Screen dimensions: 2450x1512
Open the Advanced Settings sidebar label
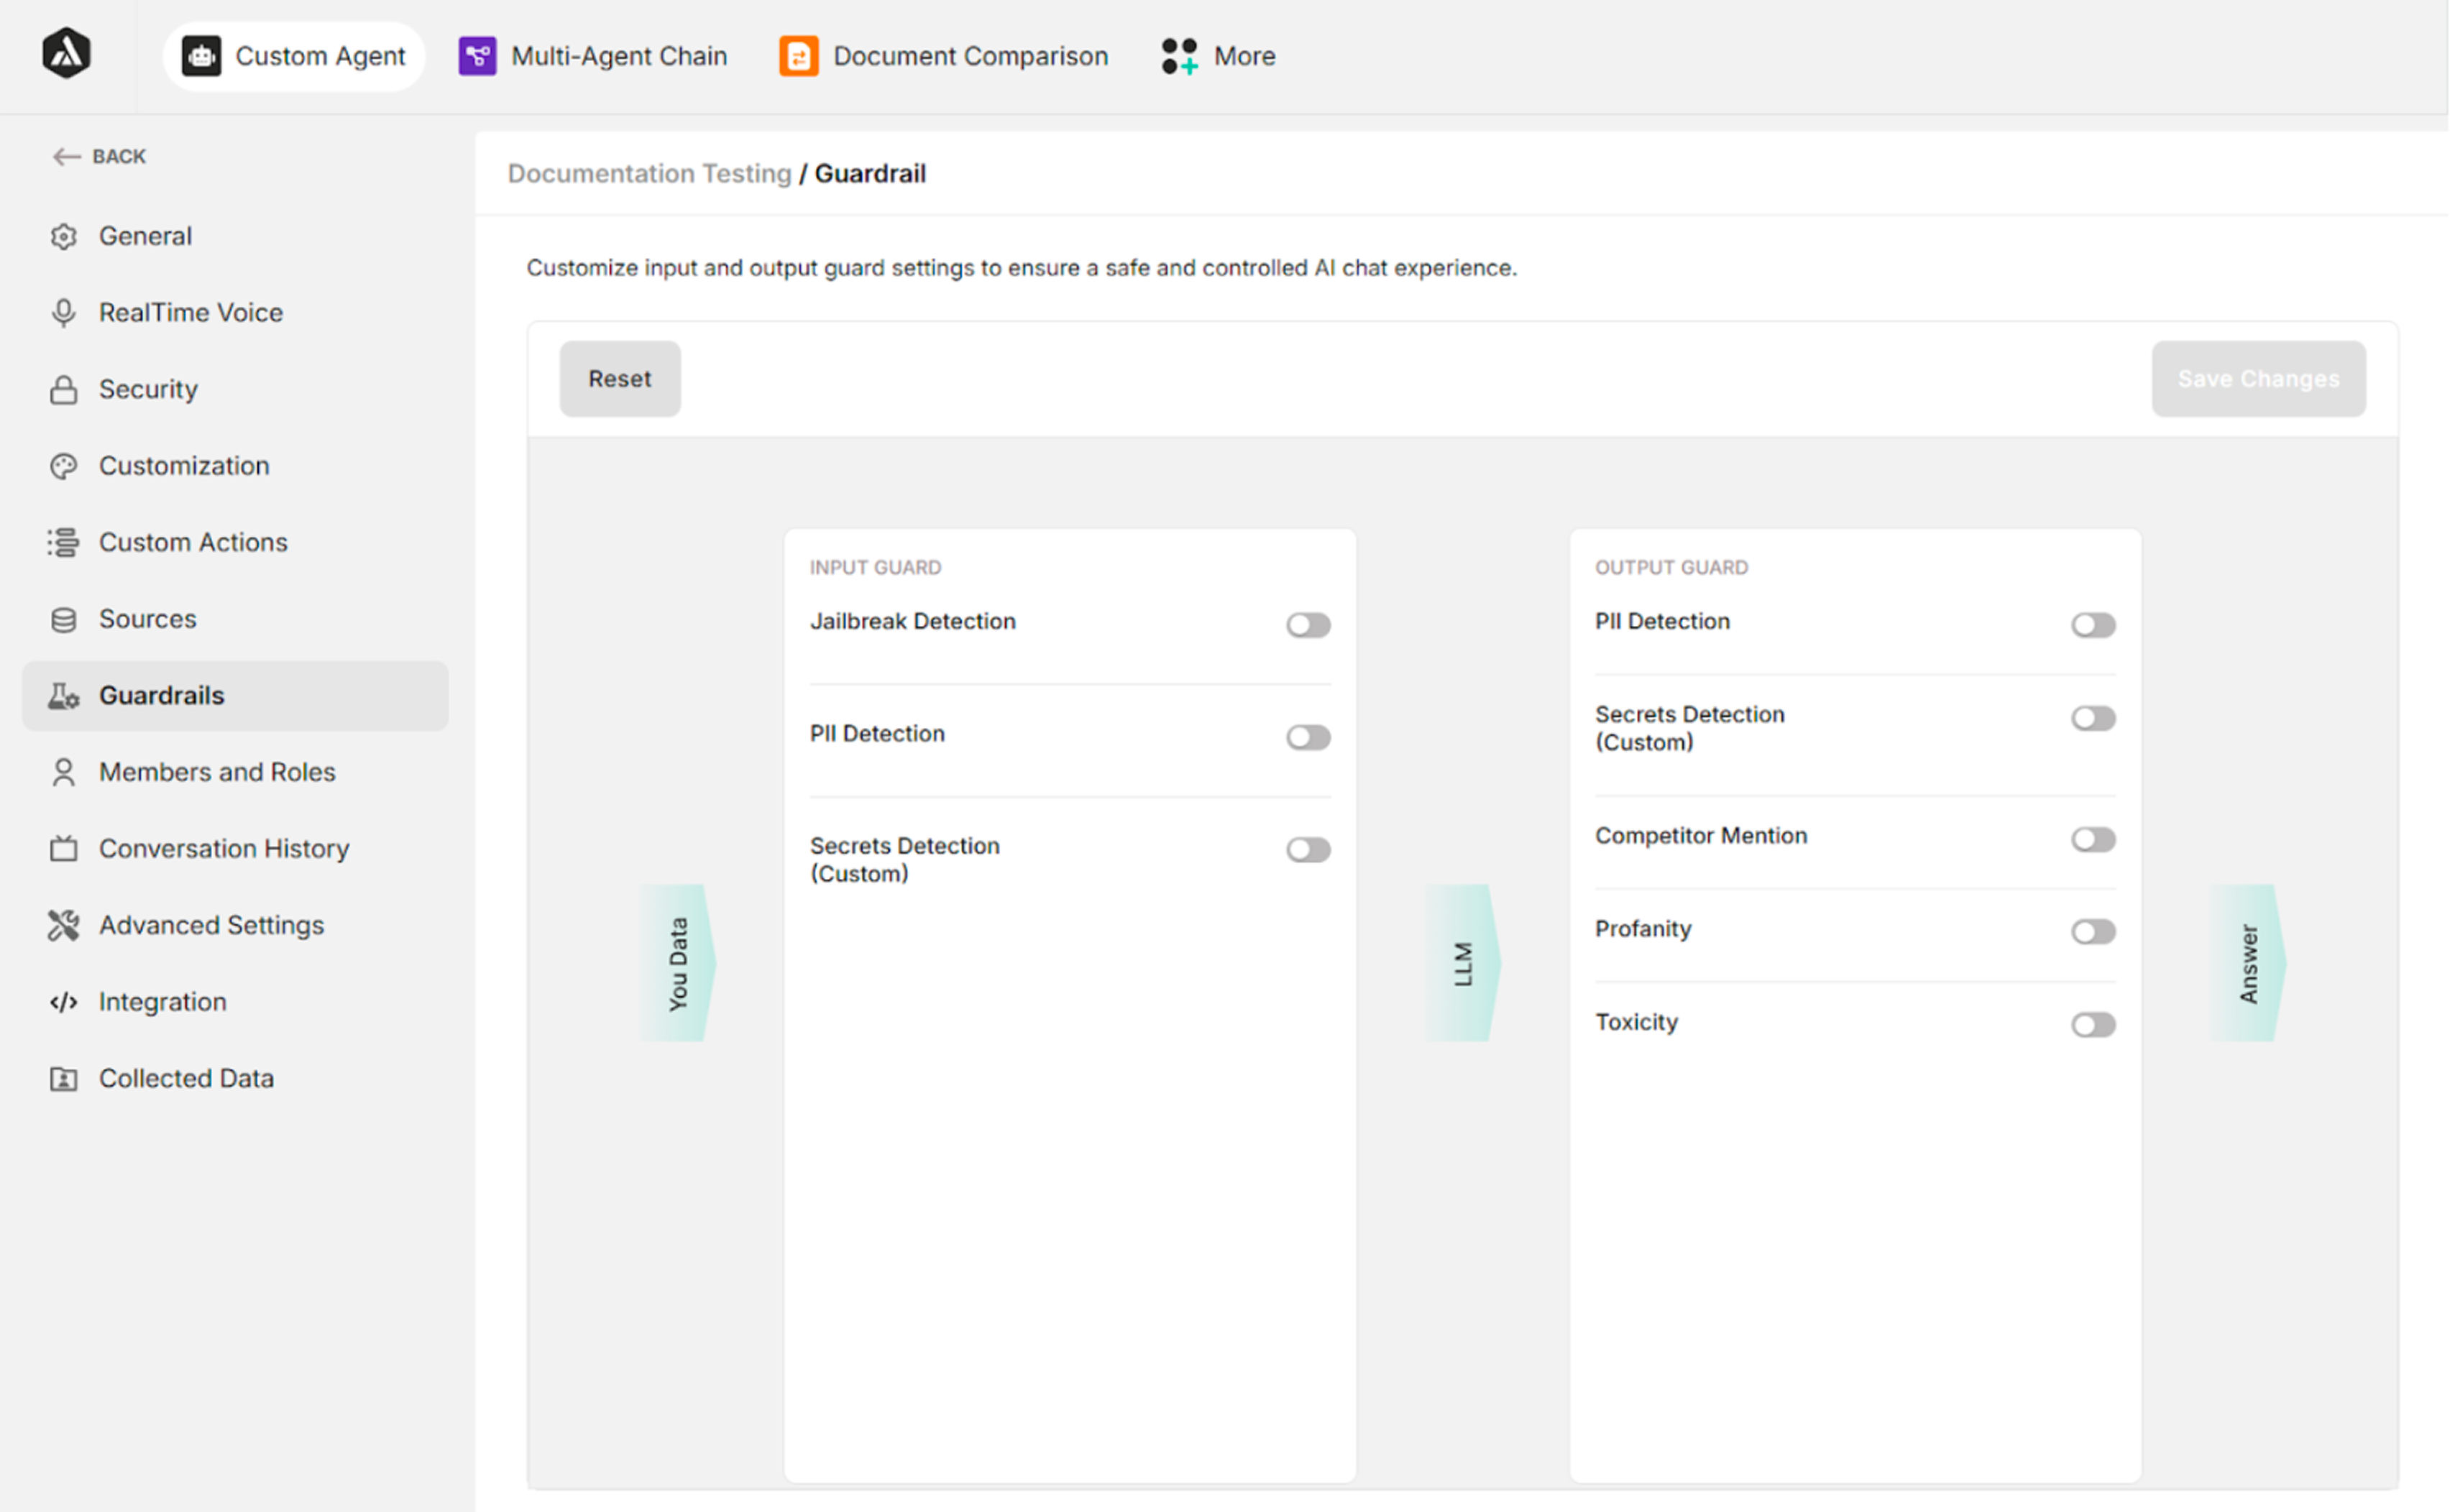click(x=211, y=926)
